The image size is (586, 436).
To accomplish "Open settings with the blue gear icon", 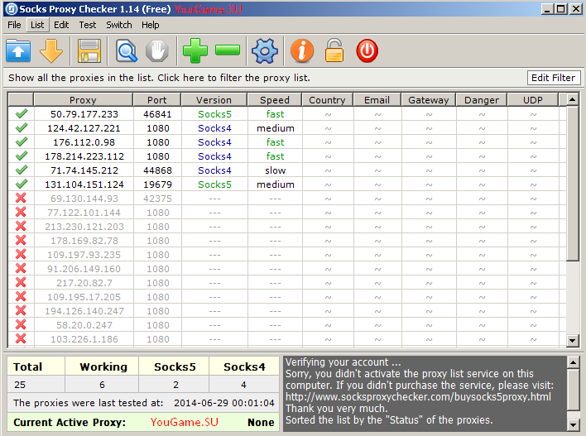I will [265, 51].
